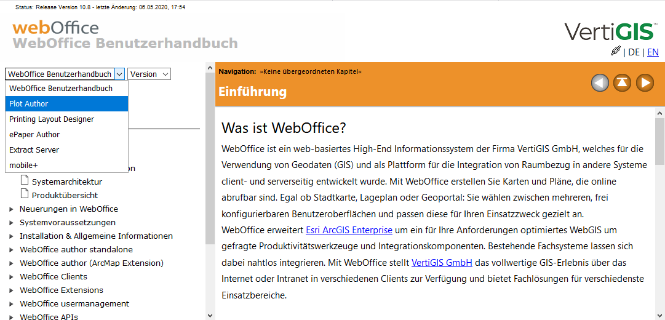Screen dimensions: 665x320
Task: Open WebOffice Benutzerhandbuch dropdown arrow
Action: pyautogui.click(x=119, y=74)
